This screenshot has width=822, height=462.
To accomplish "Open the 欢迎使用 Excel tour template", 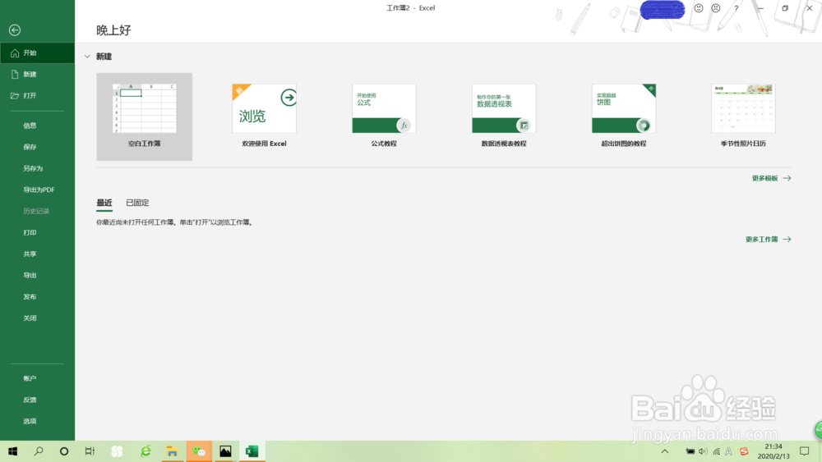I will [x=264, y=117].
